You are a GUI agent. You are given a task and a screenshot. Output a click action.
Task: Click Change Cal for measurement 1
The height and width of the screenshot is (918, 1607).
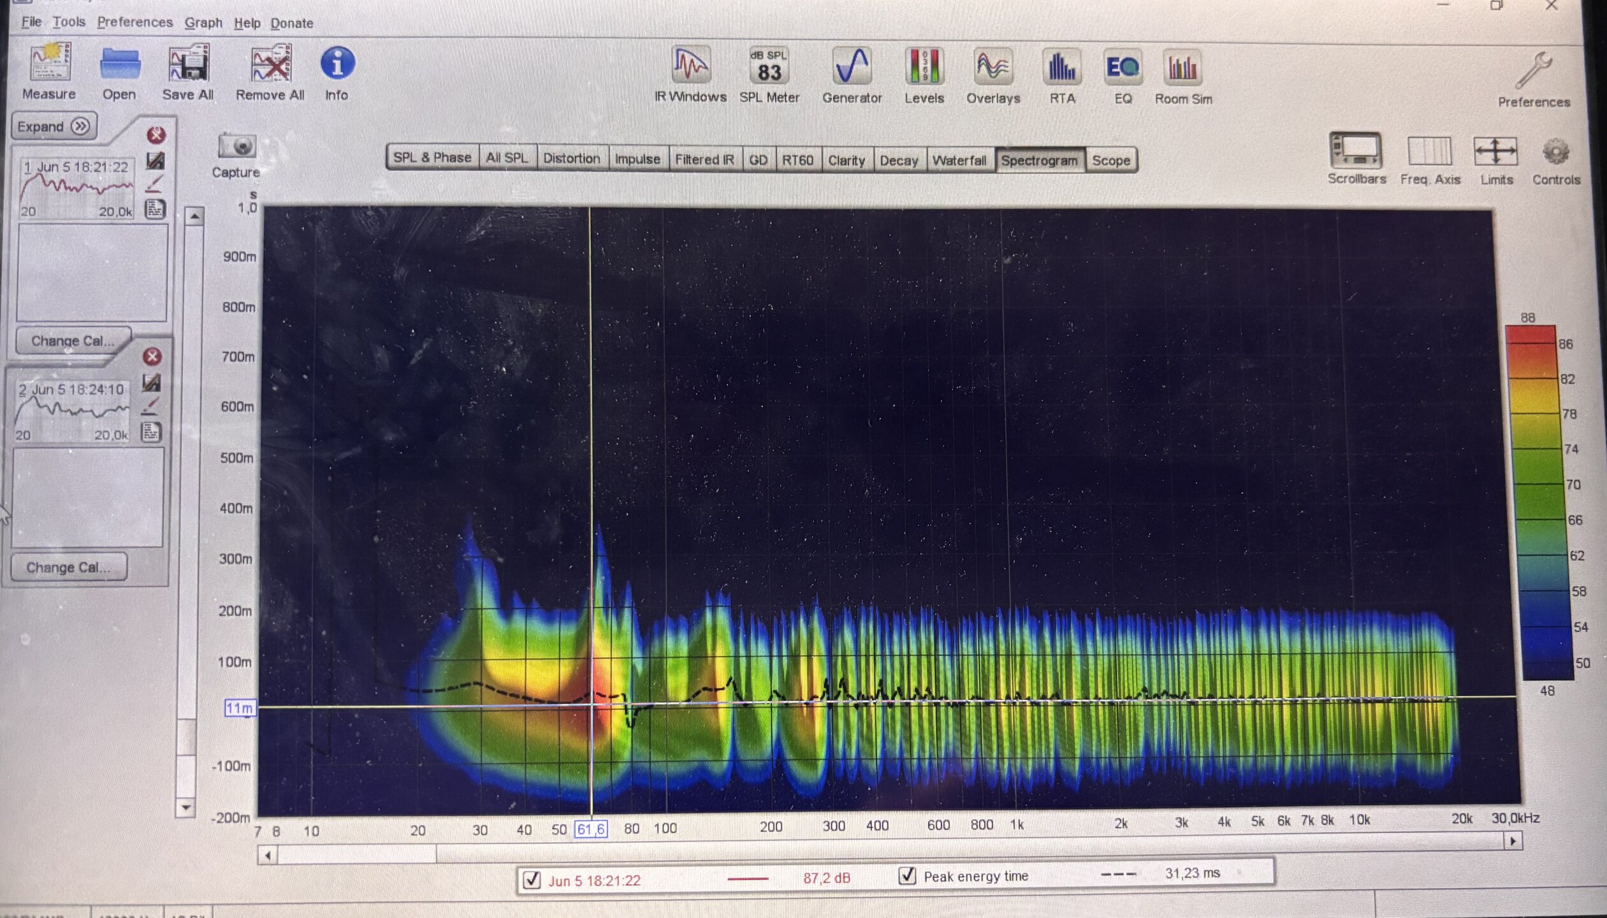point(73,340)
